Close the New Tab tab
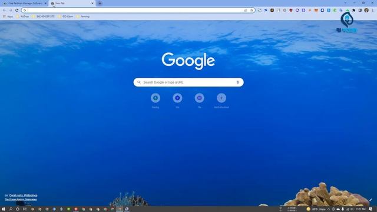 pos(92,4)
